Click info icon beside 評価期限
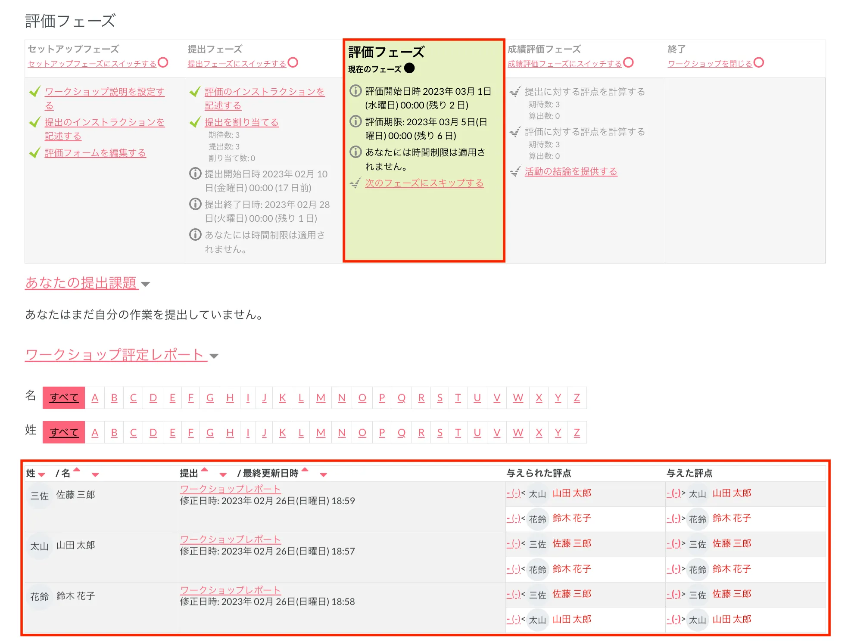Screen dimensions: 848x642 click(x=355, y=121)
